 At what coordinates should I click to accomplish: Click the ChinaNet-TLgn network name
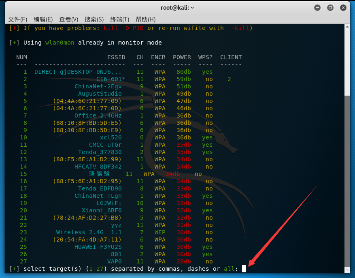pyautogui.click(x=98, y=196)
